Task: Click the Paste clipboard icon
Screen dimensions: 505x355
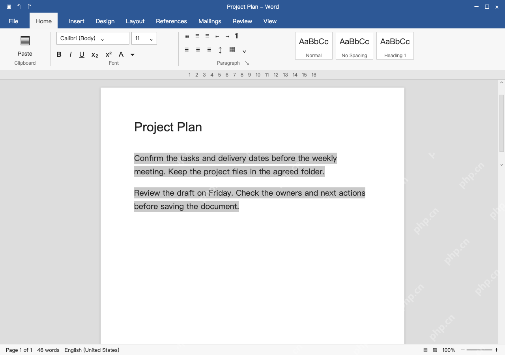Action: click(25, 41)
